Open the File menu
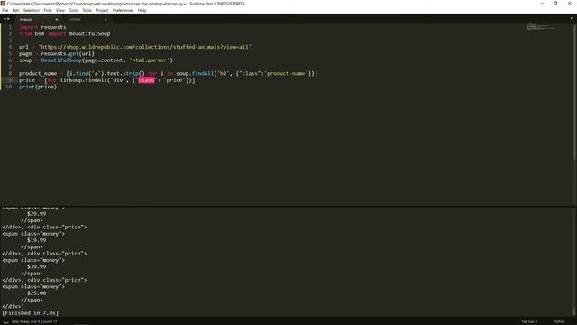The width and height of the screenshot is (577, 325). (5, 10)
